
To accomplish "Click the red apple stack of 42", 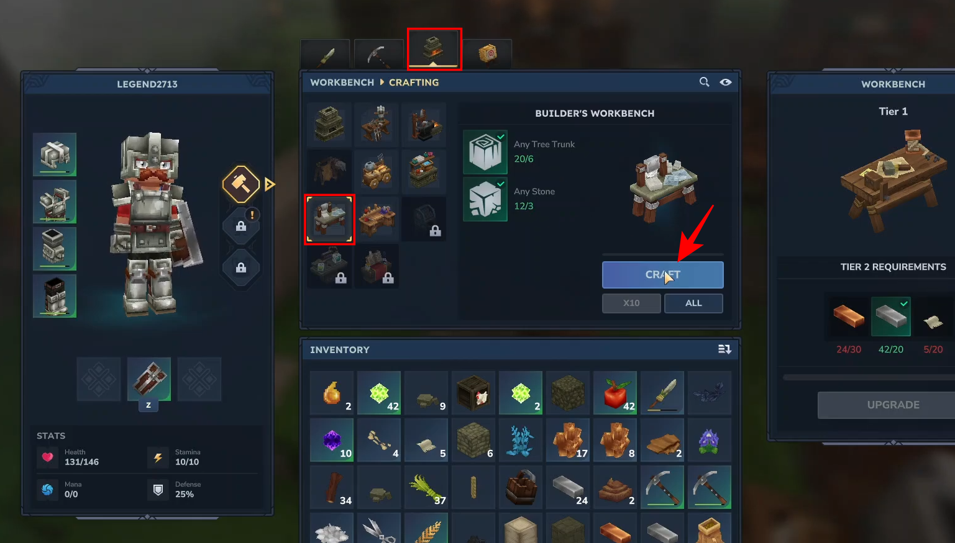I will click(615, 393).
